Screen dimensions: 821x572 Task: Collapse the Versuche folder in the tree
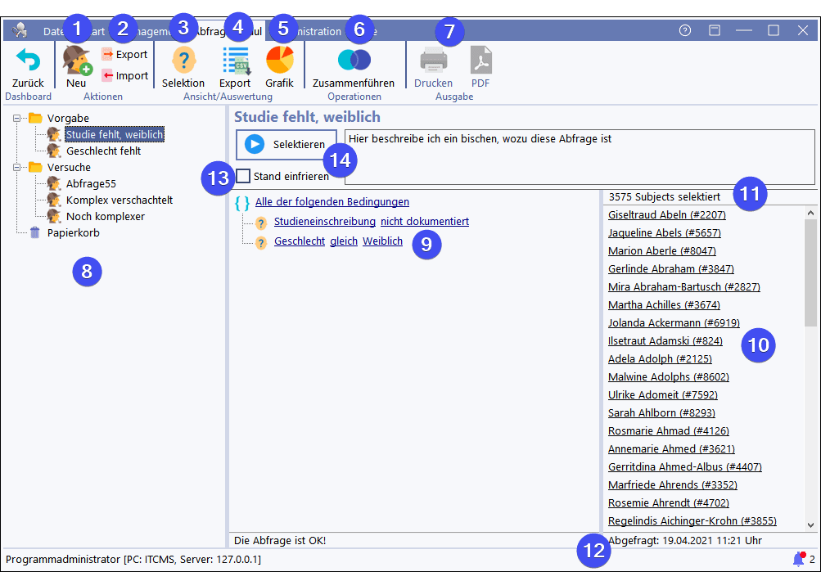coord(18,167)
